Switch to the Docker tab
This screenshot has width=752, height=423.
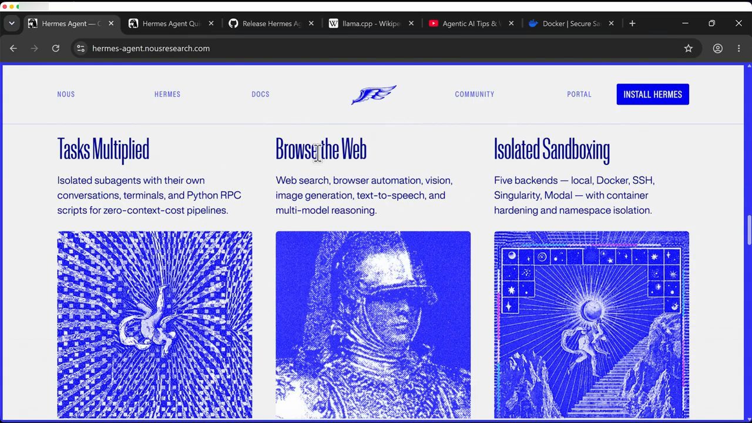[571, 23]
